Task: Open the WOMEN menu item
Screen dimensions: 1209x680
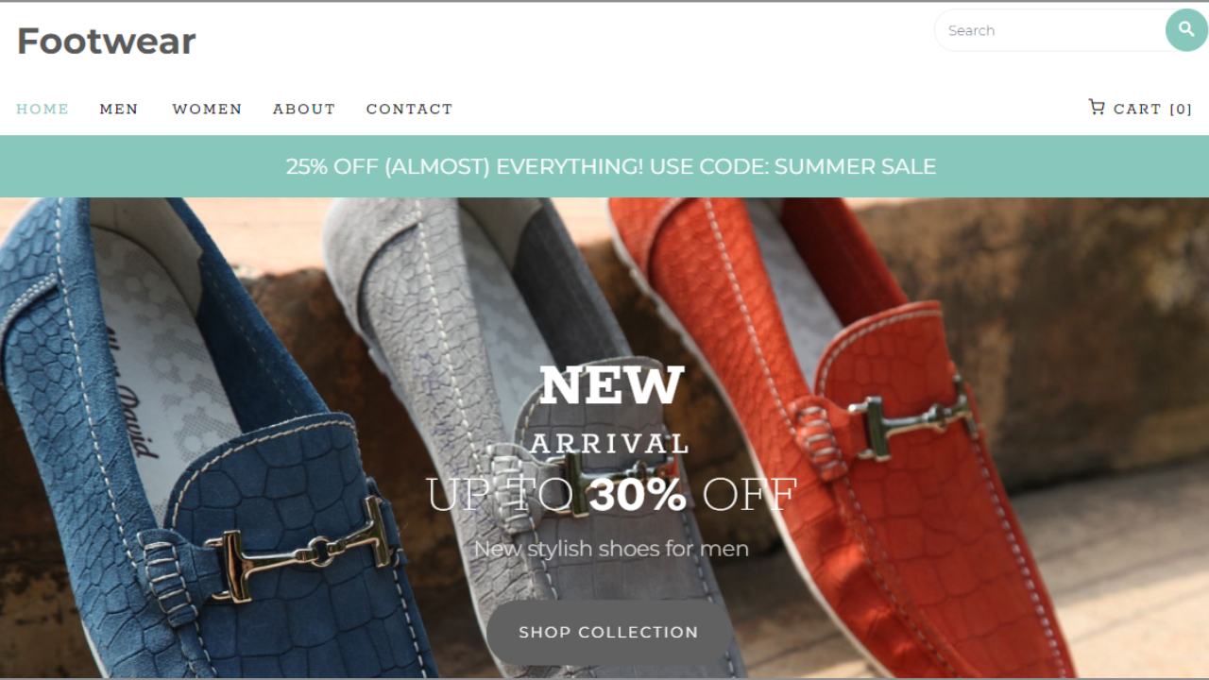Action: click(x=207, y=109)
